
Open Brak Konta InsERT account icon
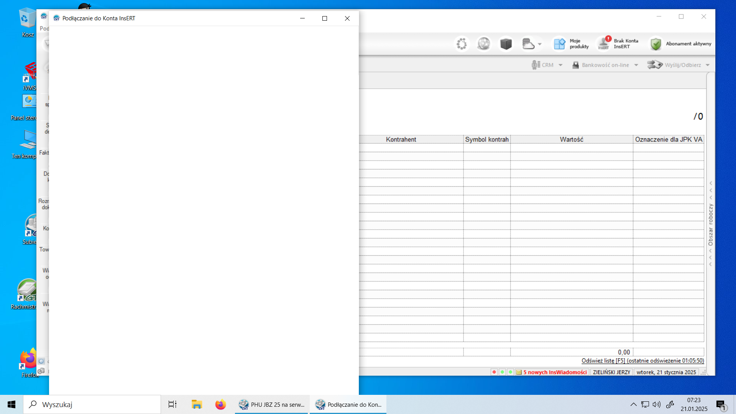604,44
